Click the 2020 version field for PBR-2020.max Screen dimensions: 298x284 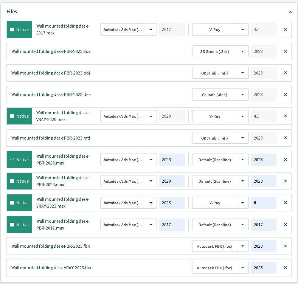172,181
